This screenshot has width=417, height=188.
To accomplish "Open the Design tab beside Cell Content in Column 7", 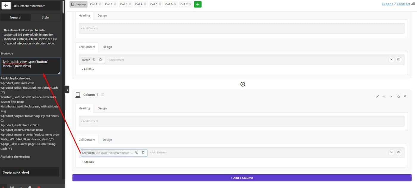I will tap(107, 140).
